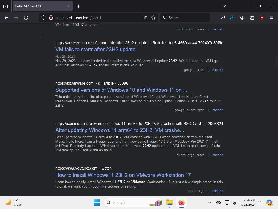Open the clock showing 7:59 PM
The height and width of the screenshot is (209, 278).
pyautogui.click(x=248, y=202)
